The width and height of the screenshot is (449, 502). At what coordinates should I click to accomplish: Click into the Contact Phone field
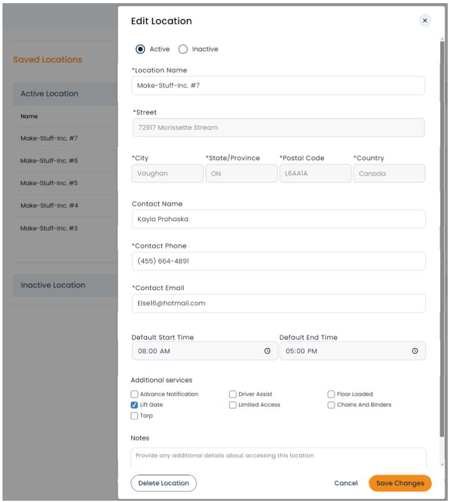tap(278, 261)
